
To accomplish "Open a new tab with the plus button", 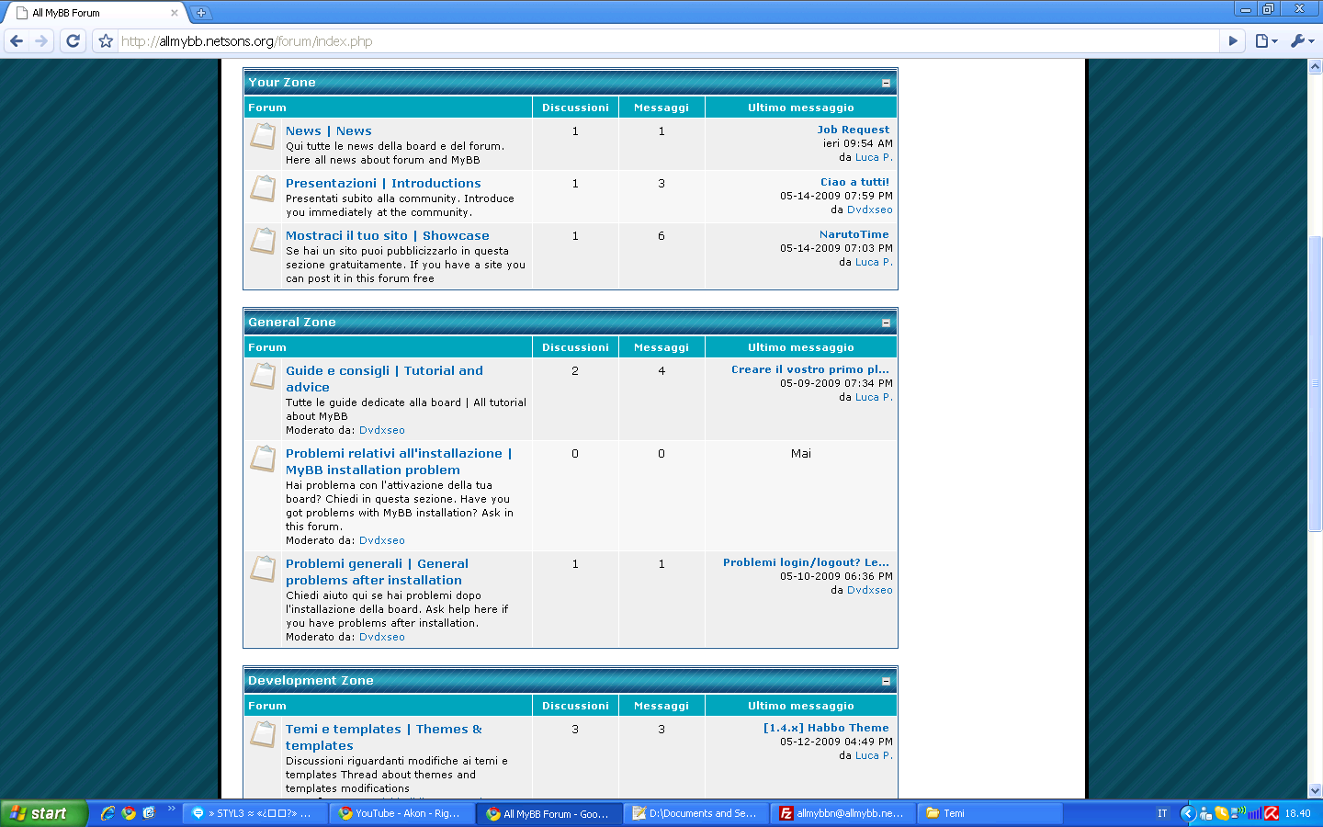I will click(201, 13).
